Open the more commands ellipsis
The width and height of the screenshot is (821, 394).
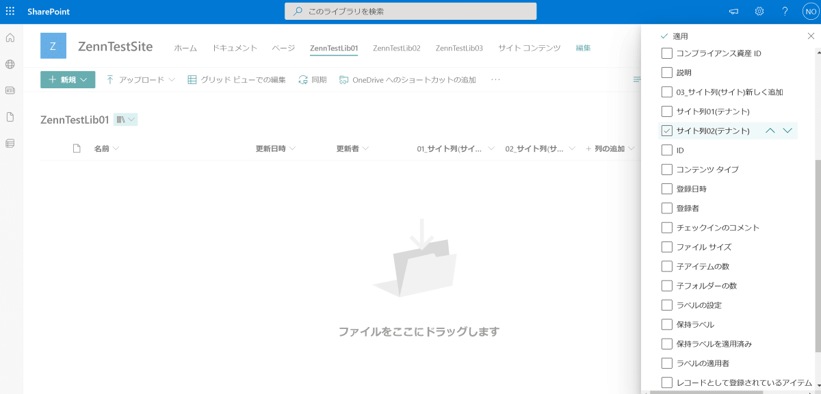coord(496,80)
